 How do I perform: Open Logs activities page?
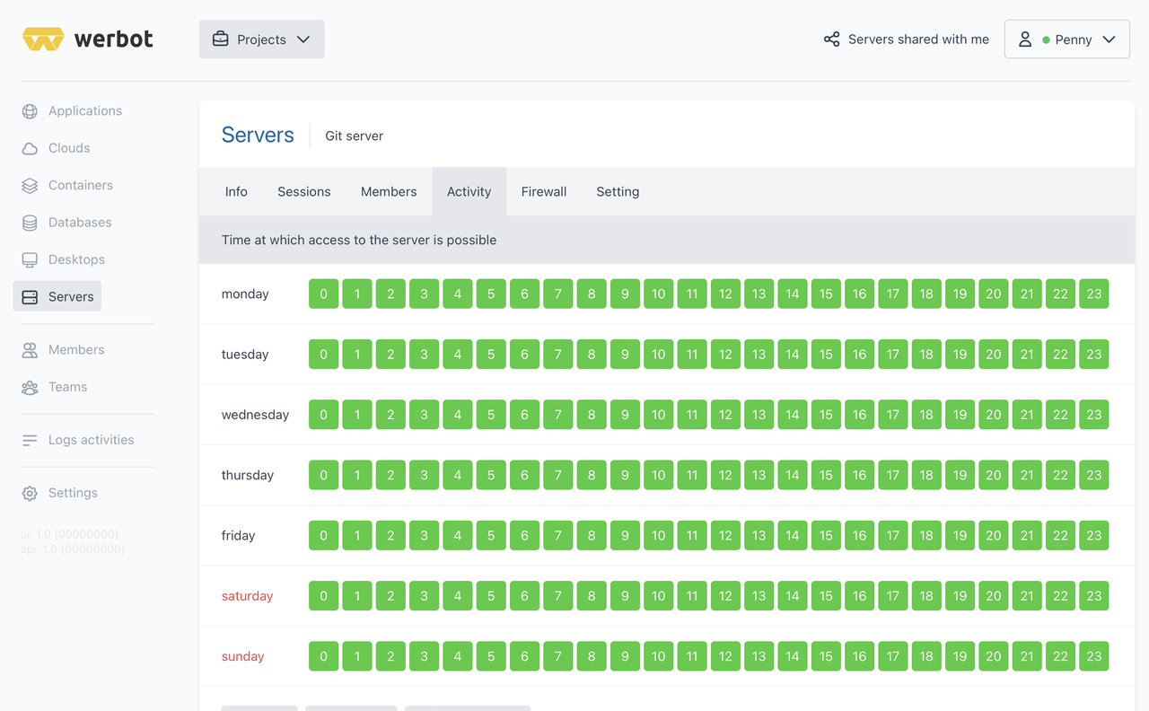(78, 441)
